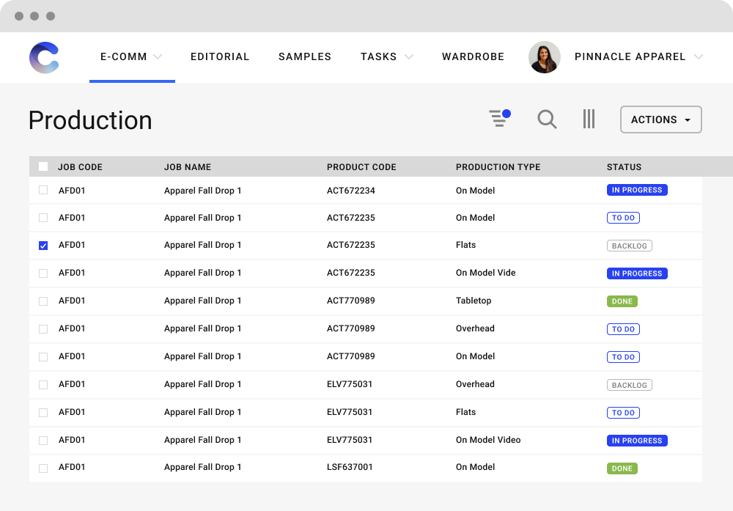733x511 pixels.
Task: Click the search magnifier icon
Action: tap(547, 119)
